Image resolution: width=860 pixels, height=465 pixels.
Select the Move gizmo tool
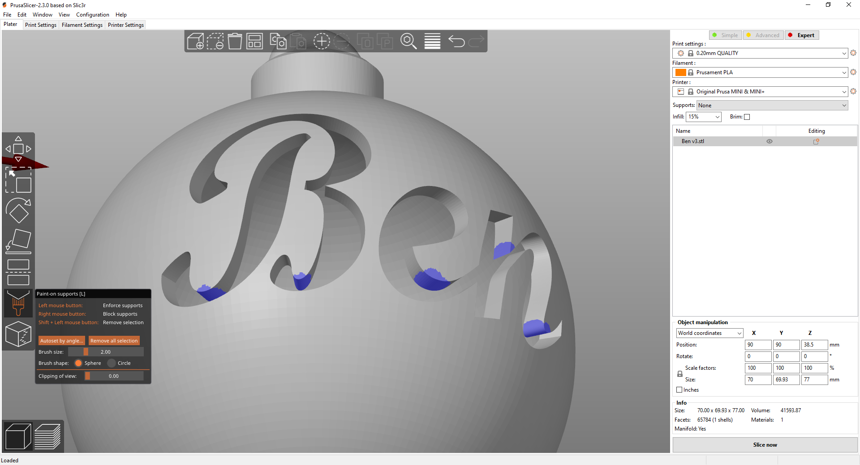click(18, 149)
